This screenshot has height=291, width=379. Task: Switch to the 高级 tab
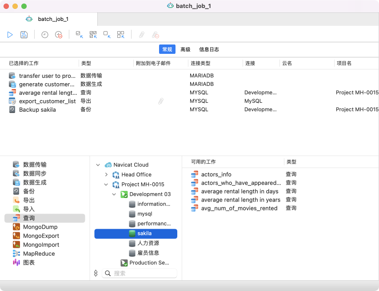pos(185,49)
